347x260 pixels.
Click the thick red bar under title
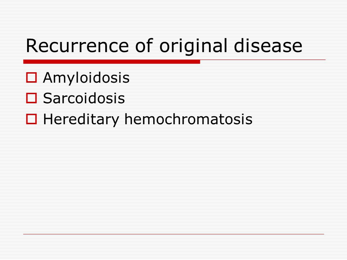(x=112, y=62)
